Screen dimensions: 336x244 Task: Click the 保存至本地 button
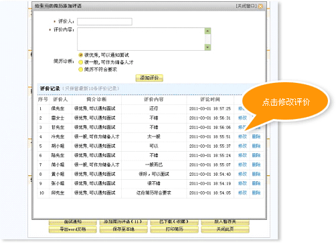(x=123, y=229)
